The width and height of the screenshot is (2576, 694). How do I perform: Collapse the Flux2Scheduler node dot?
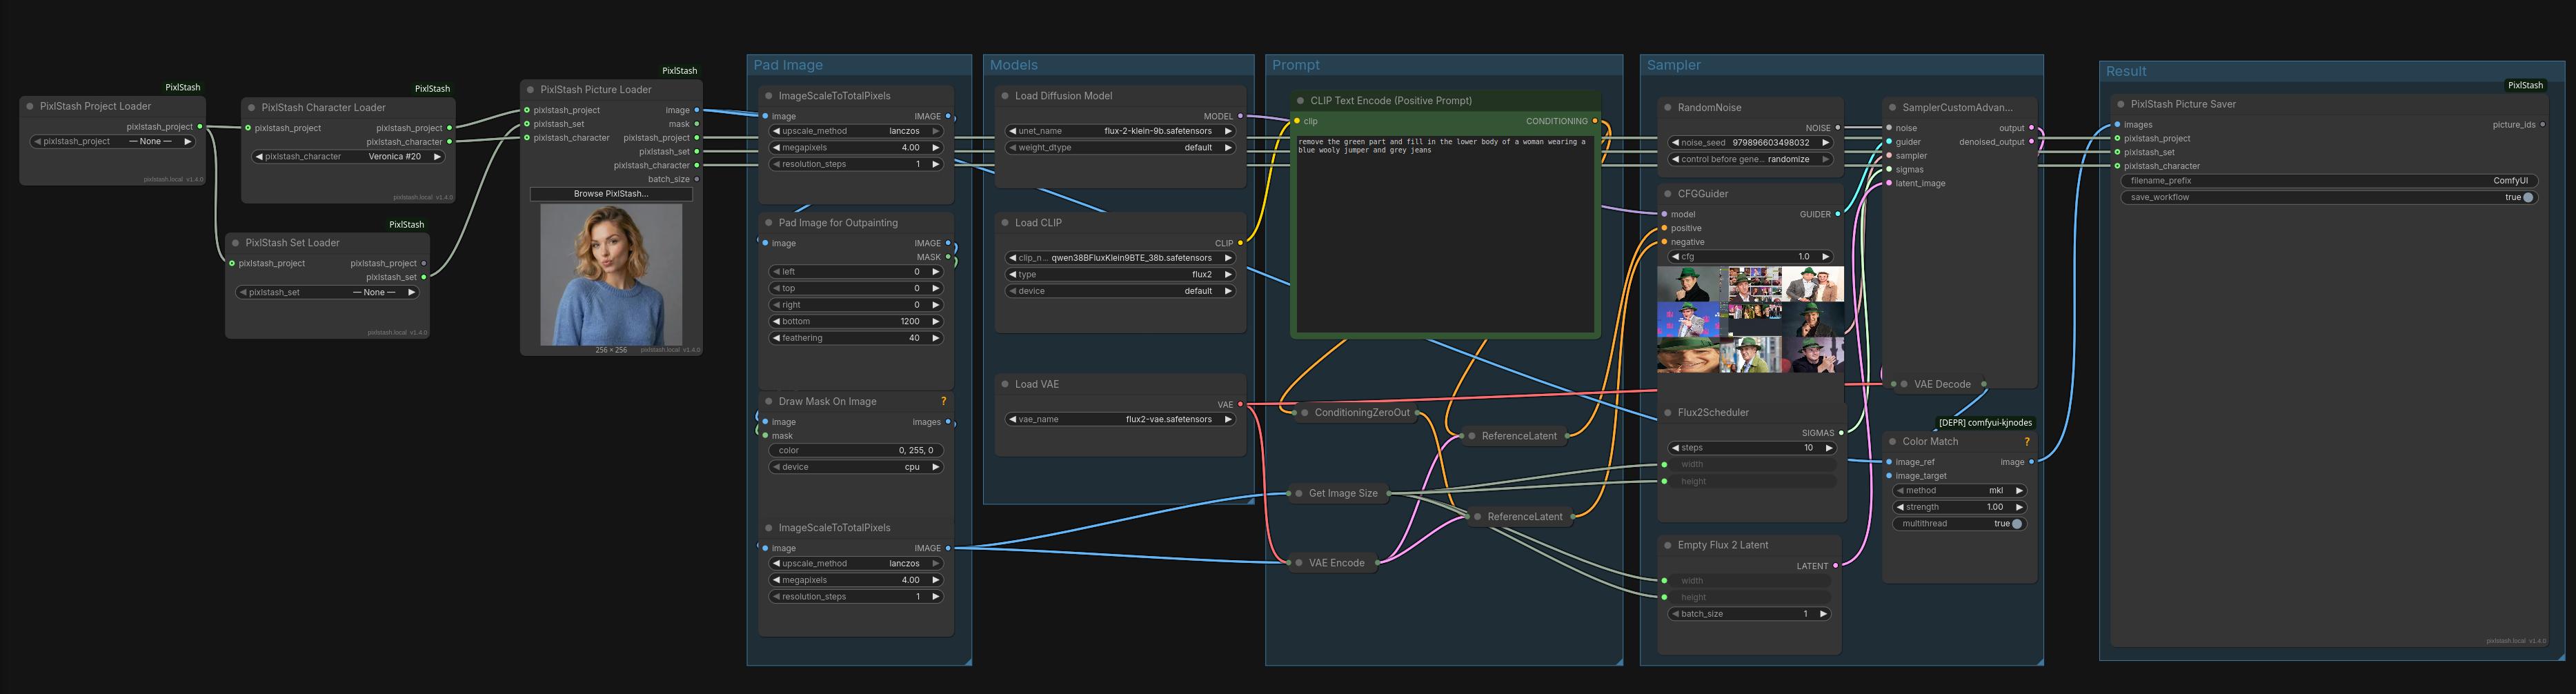[x=1667, y=412]
